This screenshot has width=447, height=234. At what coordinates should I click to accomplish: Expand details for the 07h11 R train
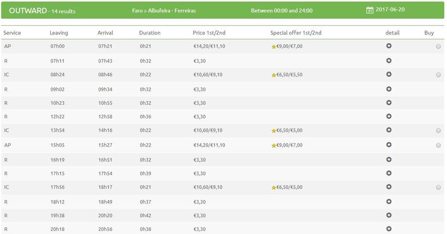389,60
